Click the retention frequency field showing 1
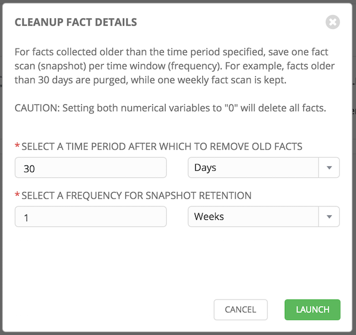Image resolution: width=356 pixels, height=335 pixels. [x=91, y=216]
